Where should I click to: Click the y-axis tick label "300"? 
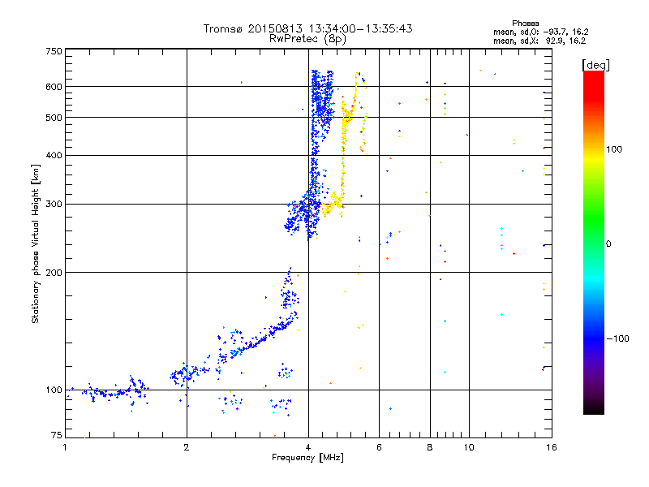coord(54,205)
